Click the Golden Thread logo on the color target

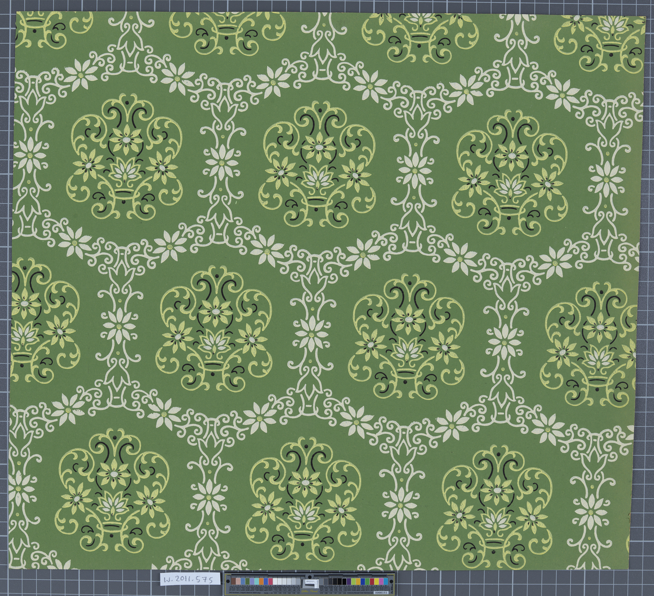pyautogui.click(x=310, y=591)
